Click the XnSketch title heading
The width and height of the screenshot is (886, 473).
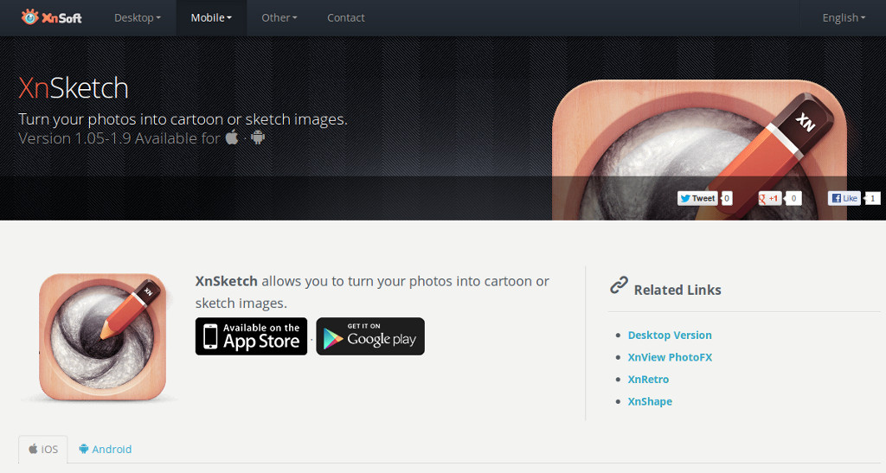click(74, 88)
